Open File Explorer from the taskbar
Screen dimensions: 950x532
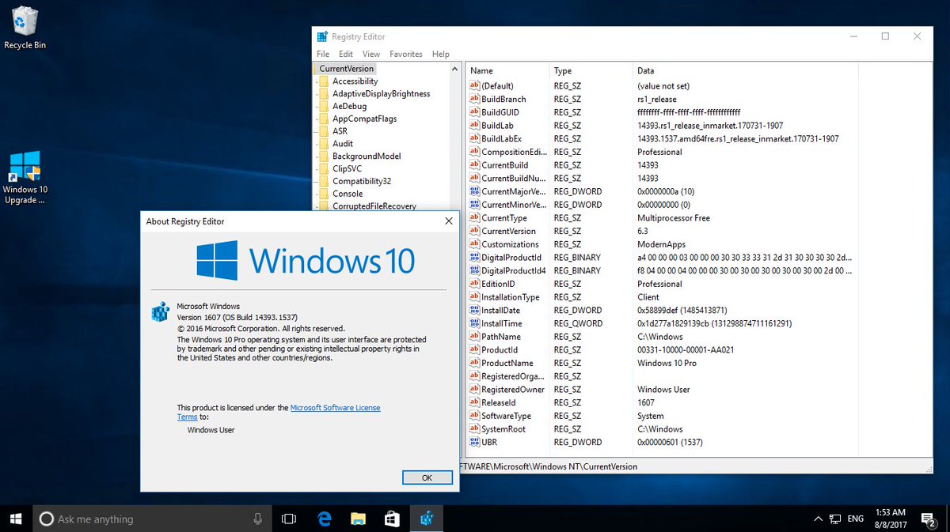pyautogui.click(x=358, y=518)
